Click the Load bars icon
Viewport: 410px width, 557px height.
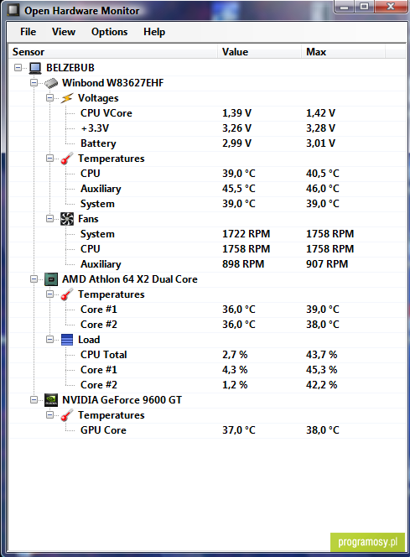coord(67,340)
